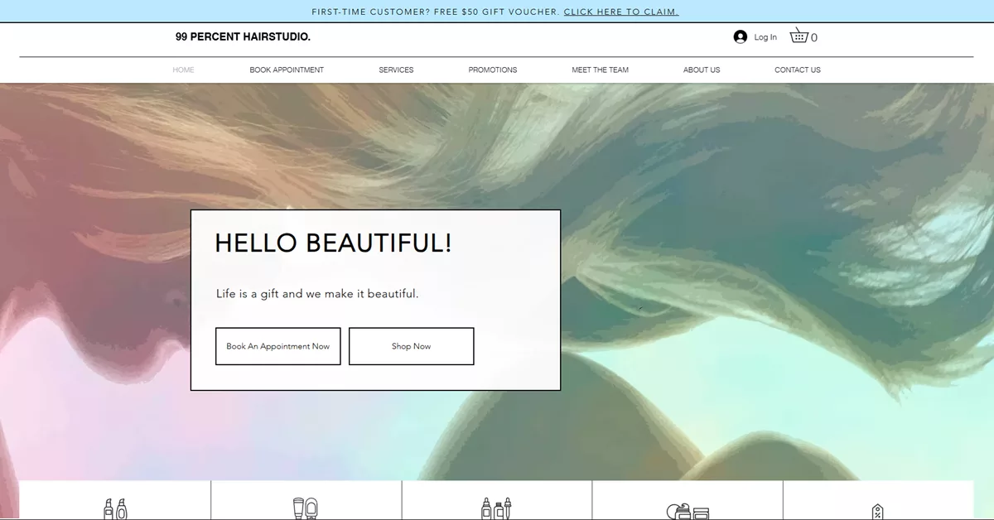The width and height of the screenshot is (994, 520).
Task: Select the tube and bottle category icon
Action: [306, 508]
